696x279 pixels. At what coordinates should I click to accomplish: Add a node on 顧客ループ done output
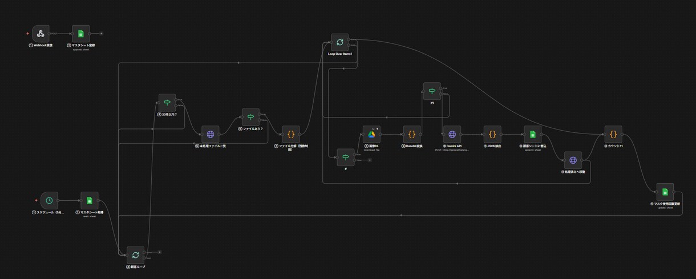(160, 252)
